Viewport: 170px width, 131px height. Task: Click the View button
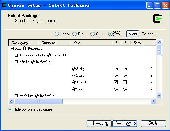(x=133, y=34)
